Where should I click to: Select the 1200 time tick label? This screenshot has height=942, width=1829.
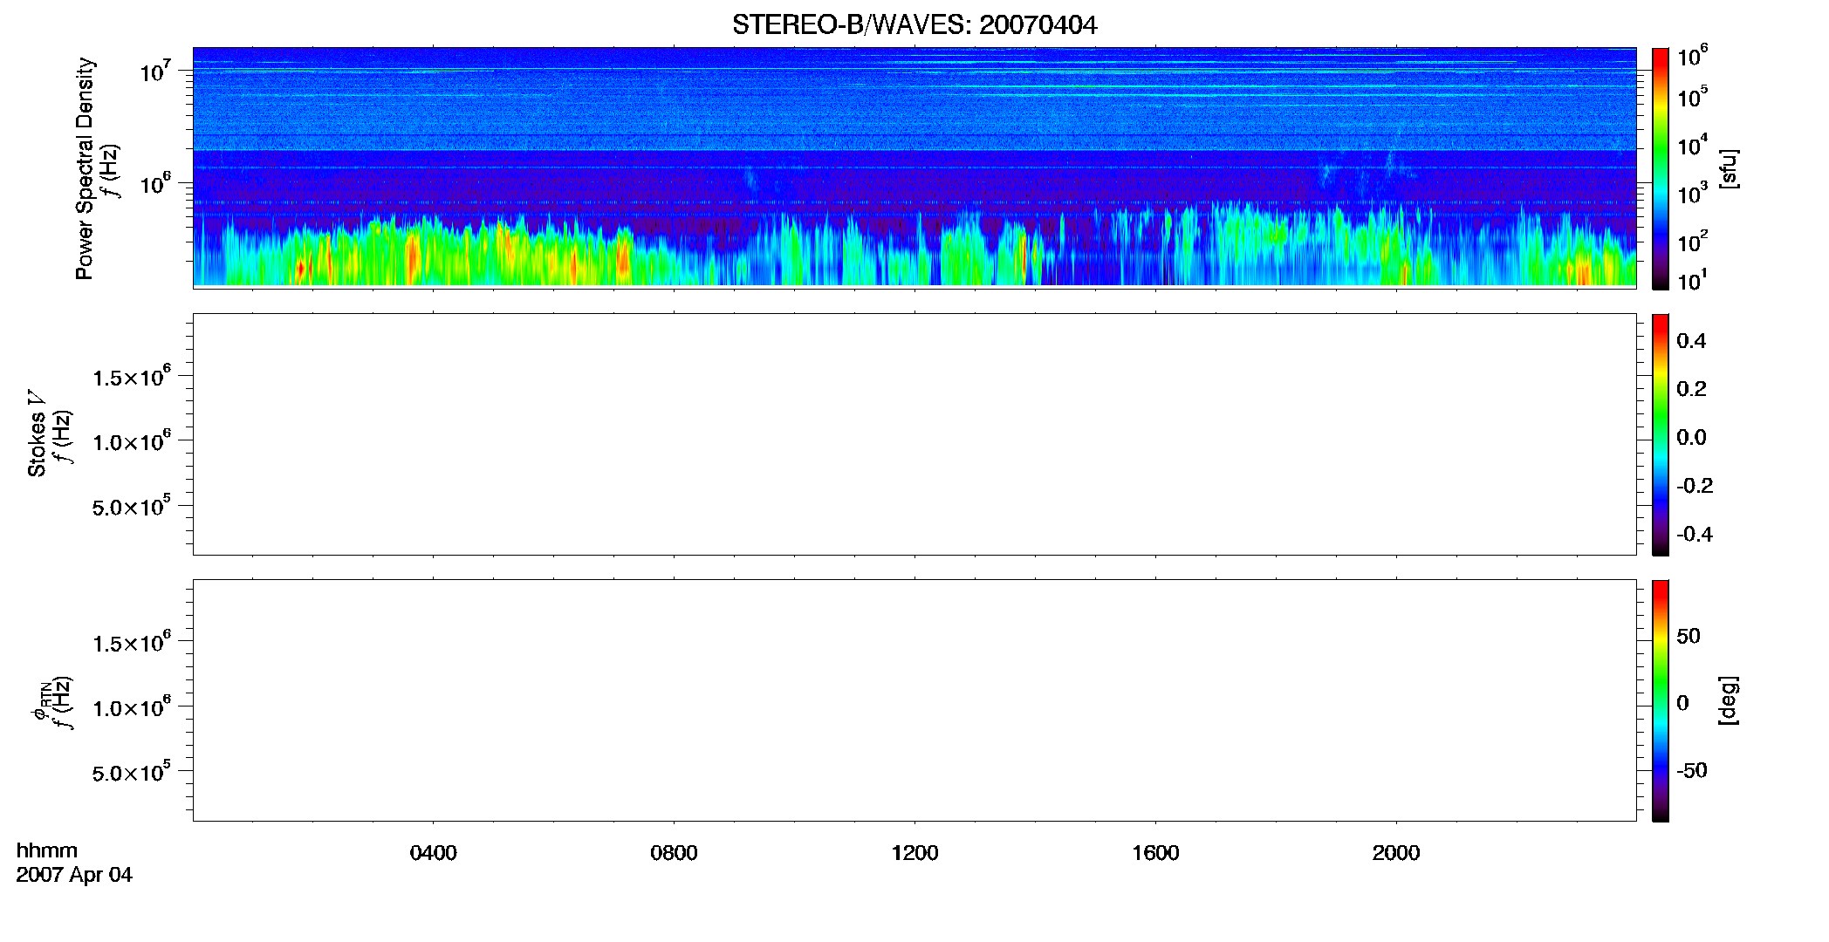pos(914,853)
